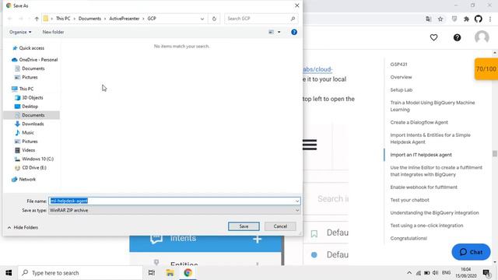Click the hamburger menu image
The width and height of the screenshot is (498, 280).
coord(310,145)
